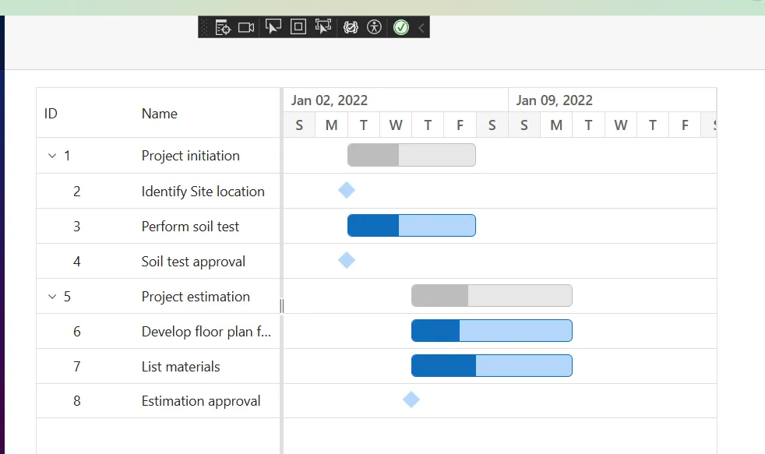Click the splitter handle between grid and chart
The height and width of the screenshot is (454, 765).
(281, 306)
